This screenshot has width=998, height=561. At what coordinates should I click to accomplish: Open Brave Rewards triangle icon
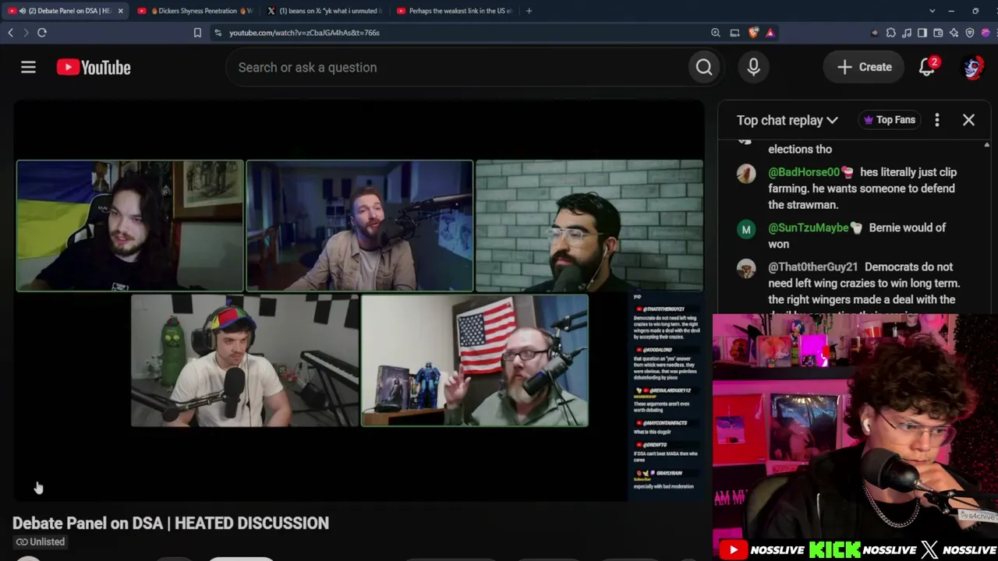770,33
